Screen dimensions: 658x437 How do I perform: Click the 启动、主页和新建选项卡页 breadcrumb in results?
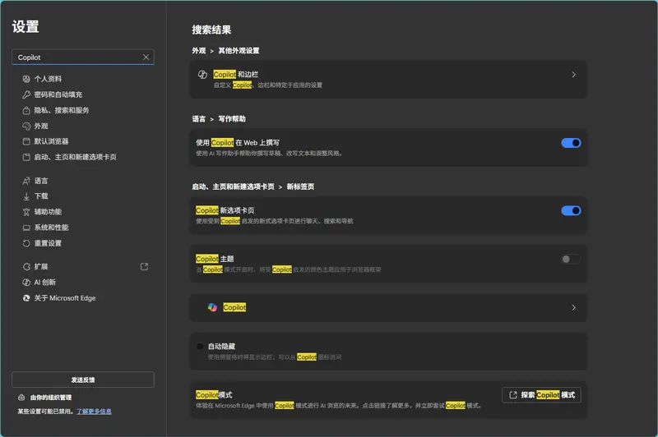[233, 186]
